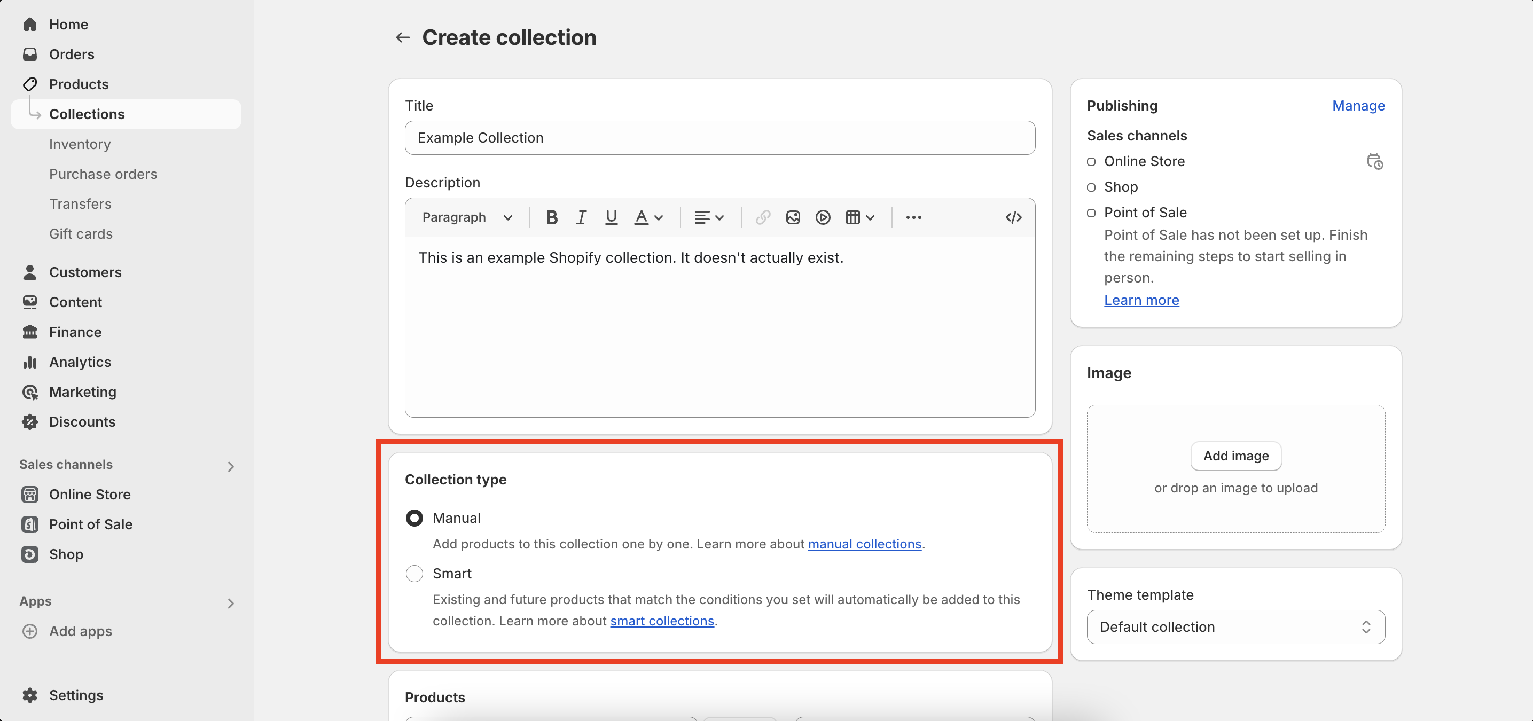Click the Finance bank icon
Viewport: 1533px width, 721px height.
[30, 332]
